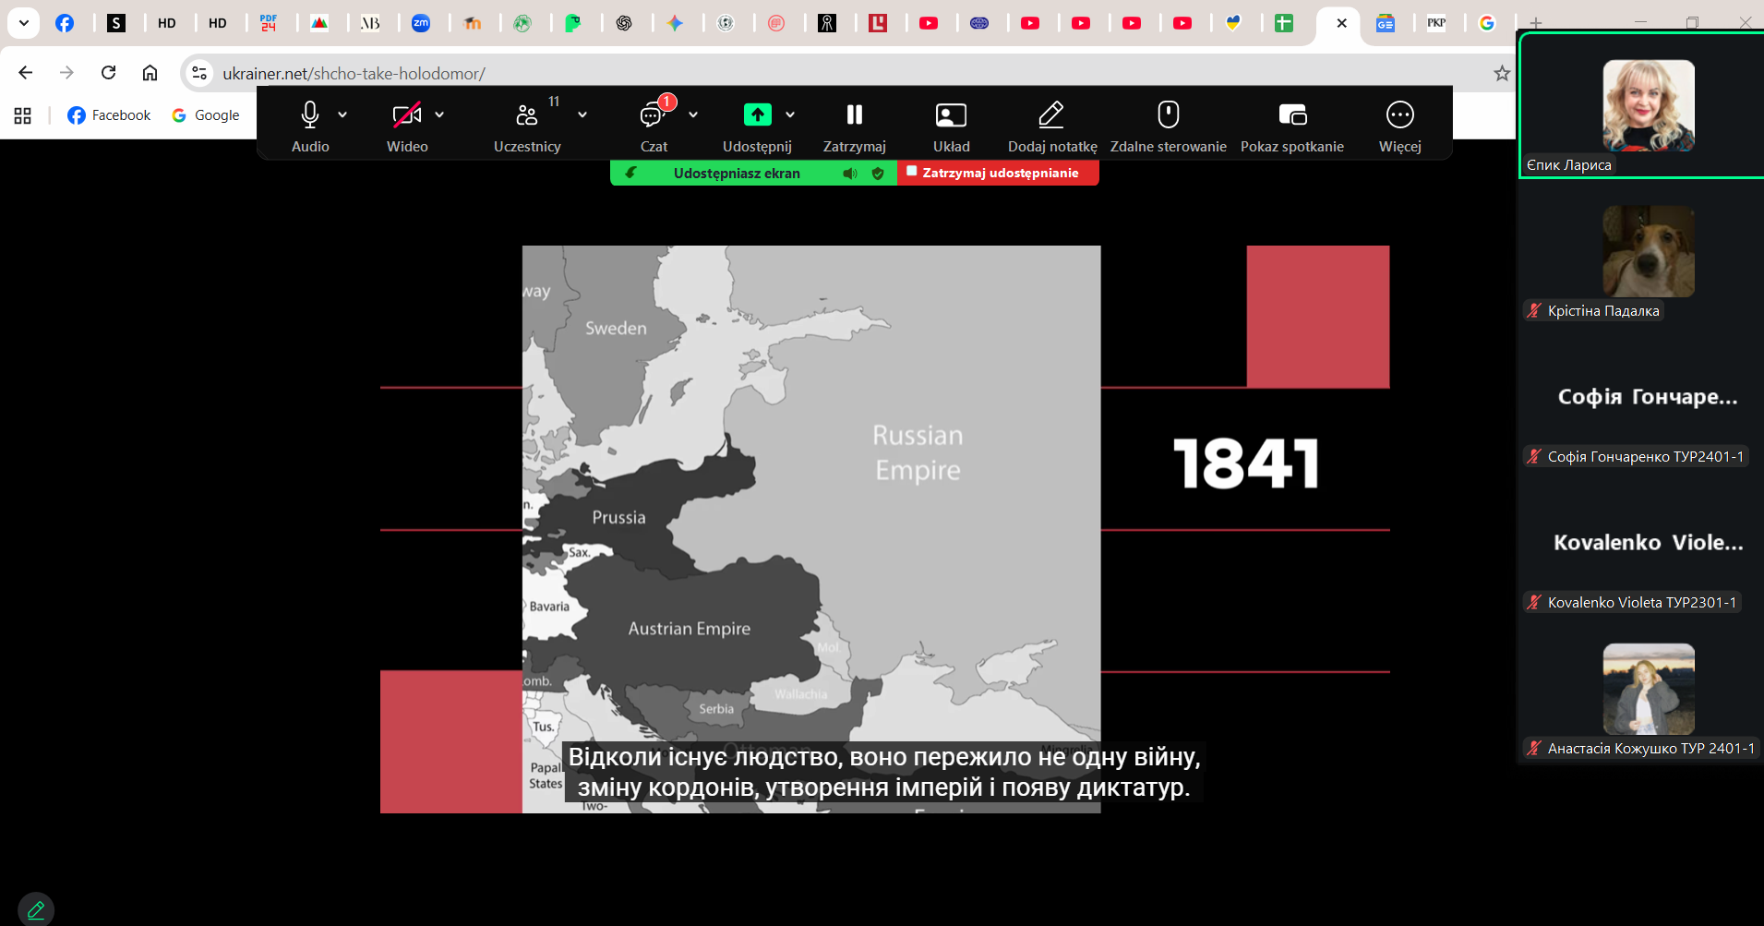Viewport: 1764px width, 926px height.
Task: Click Pokaz spotkanie icon
Action: (1291, 115)
